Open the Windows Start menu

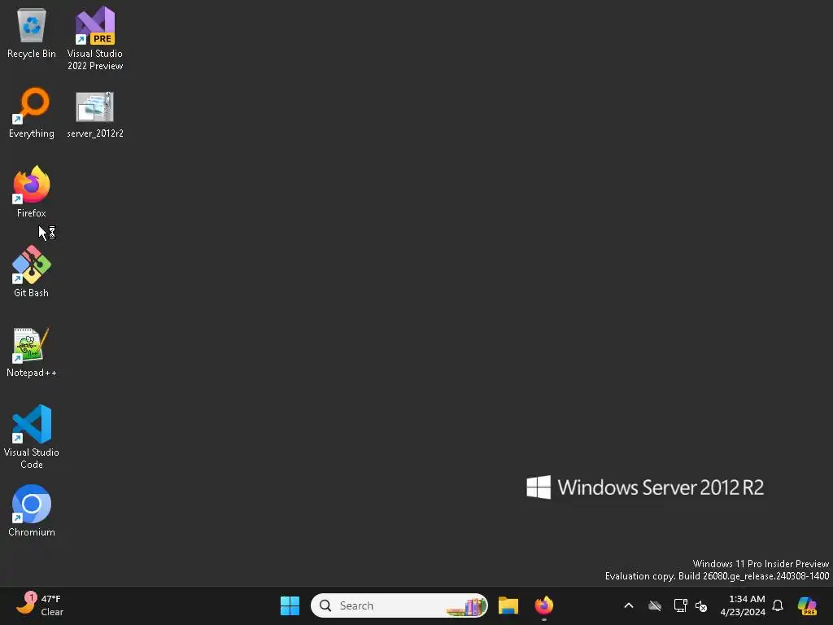coord(290,605)
